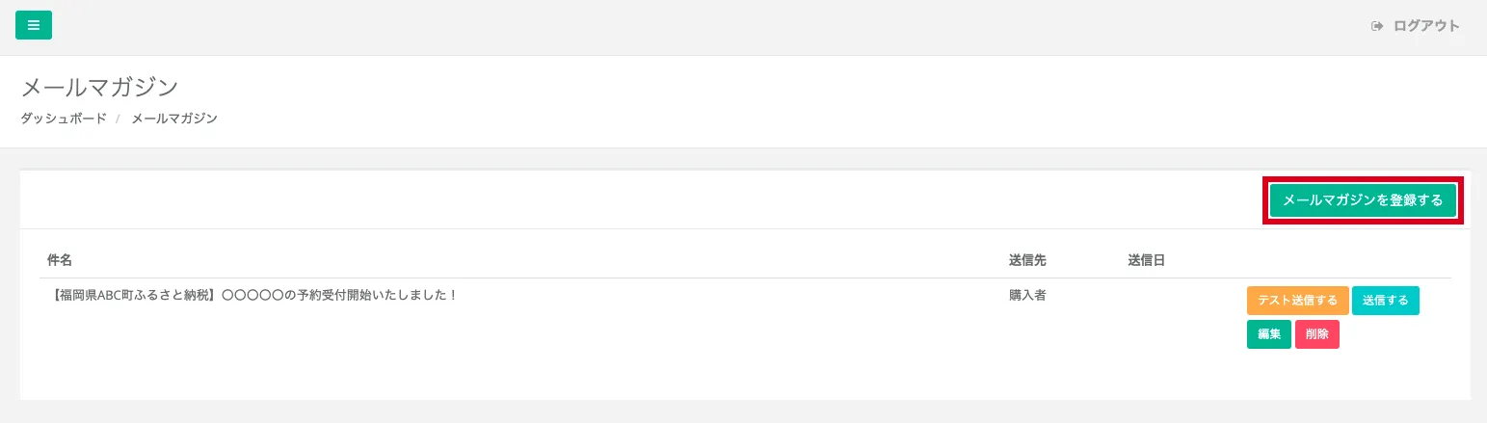Click the 送信日 column header
Screen dimensions: 1487x423
(x=1146, y=260)
